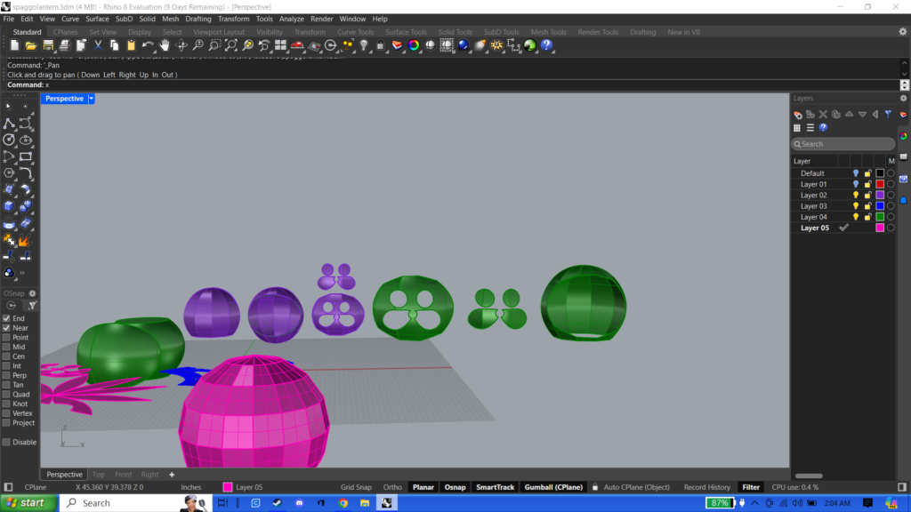911x512 pixels.
Task: Hide Layer 02 using its bulb icon
Action: pos(856,195)
